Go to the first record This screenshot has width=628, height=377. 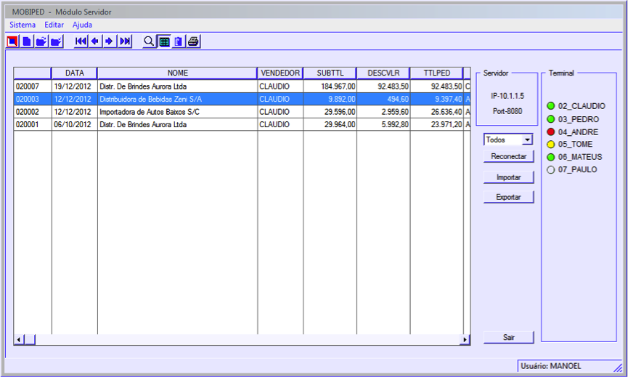pyautogui.click(x=81, y=41)
